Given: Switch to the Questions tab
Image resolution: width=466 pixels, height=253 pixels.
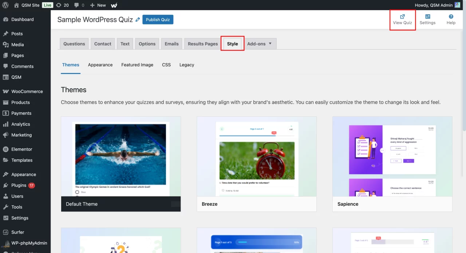Looking at the screenshot, I should 74,44.
